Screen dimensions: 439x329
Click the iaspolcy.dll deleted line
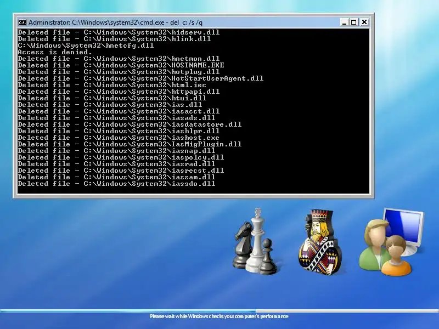pos(121,157)
